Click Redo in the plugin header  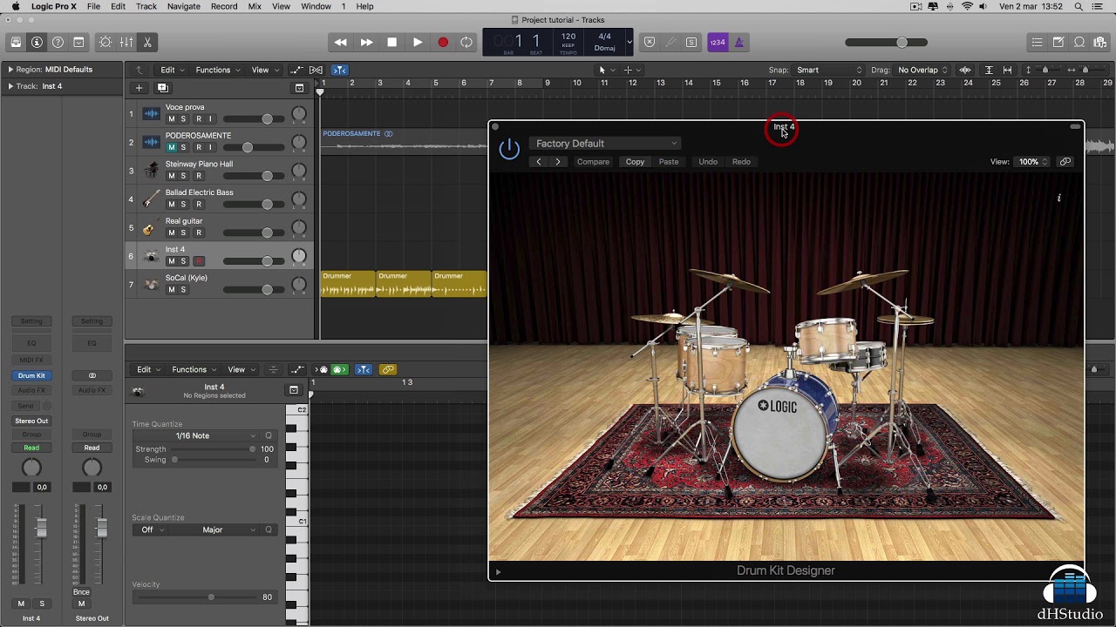tap(741, 162)
